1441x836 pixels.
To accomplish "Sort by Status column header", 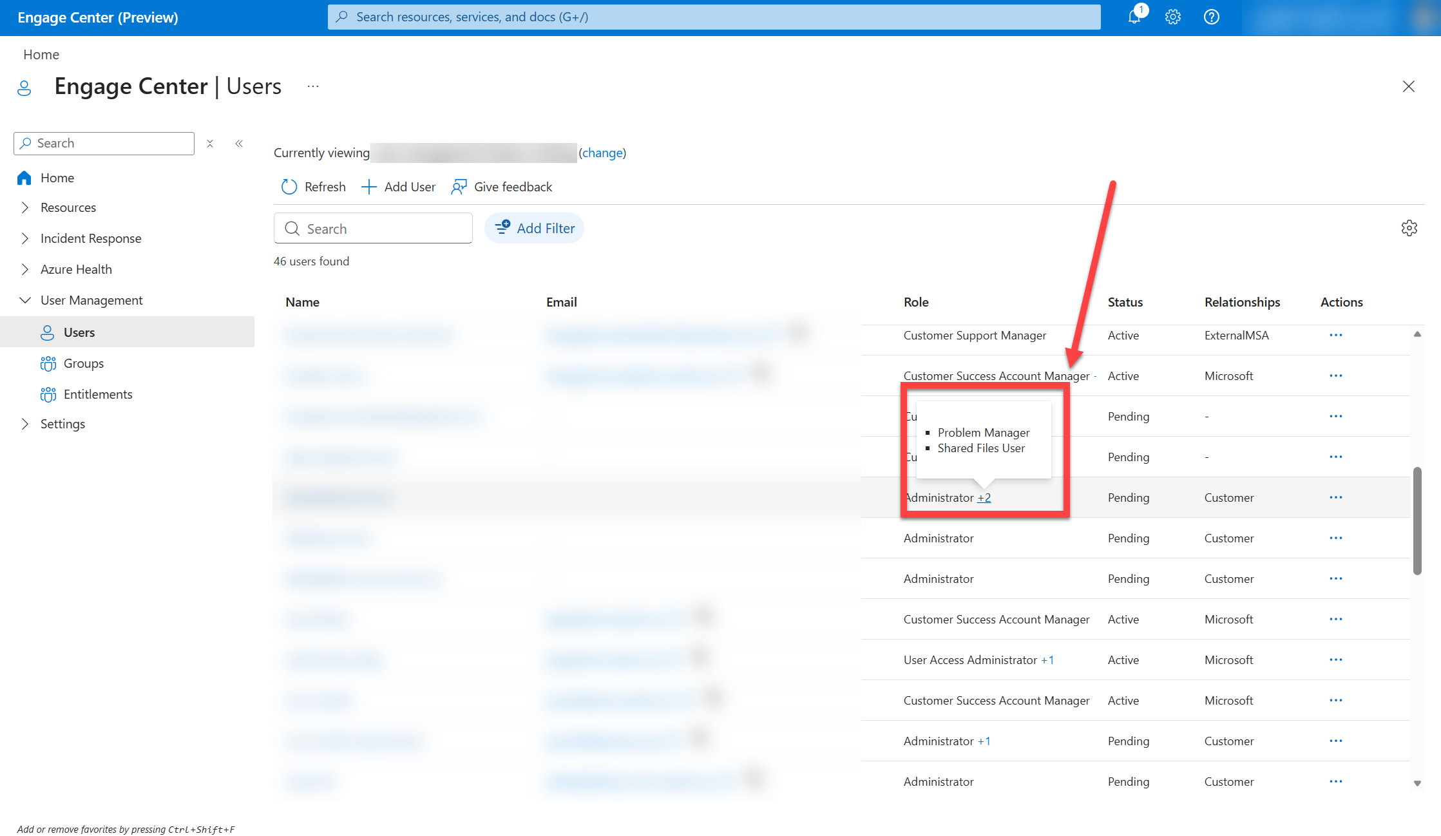I will [1125, 302].
